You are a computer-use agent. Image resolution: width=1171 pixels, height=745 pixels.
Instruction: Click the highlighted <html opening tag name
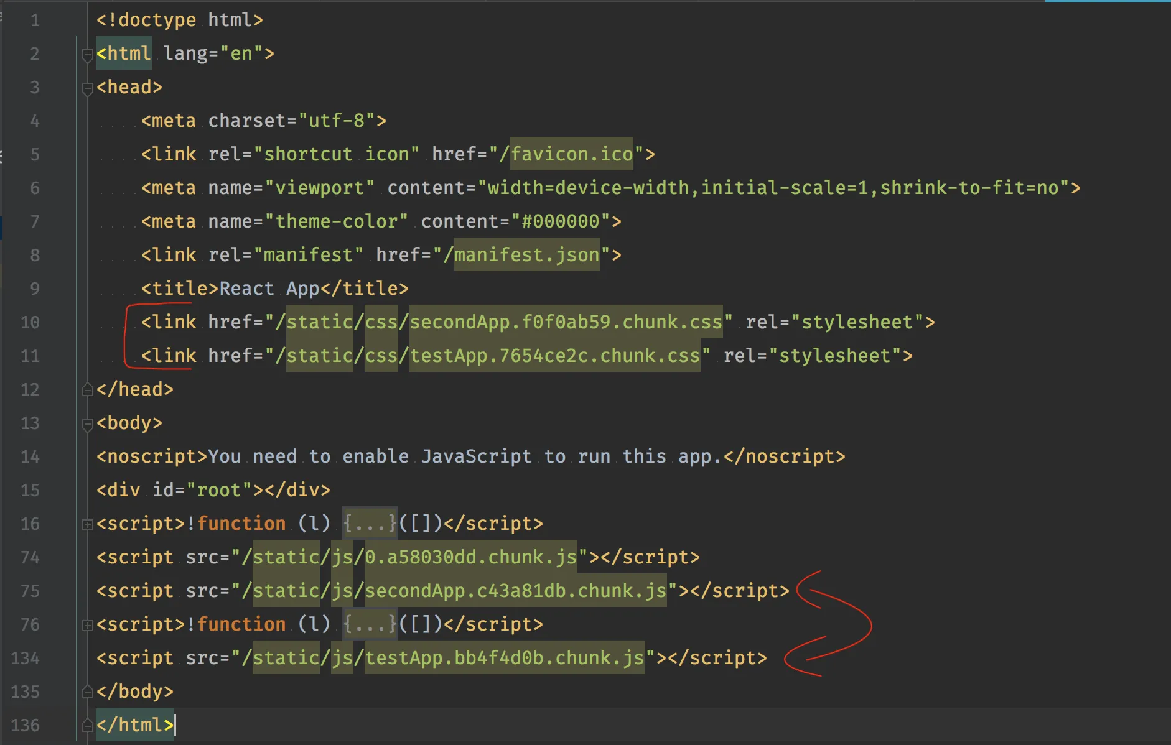pos(124,53)
